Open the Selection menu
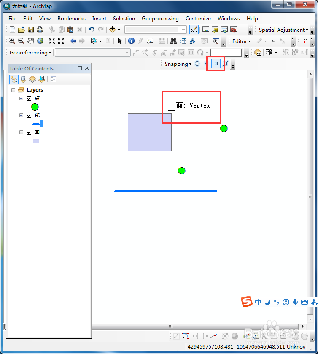The image size is (318, 354). 124,18
